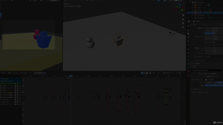Image resolution: width=223 pixels, height=125 pixels.
Task: Open the Texture properties tab icon
Action: click(x=188, y=76)
